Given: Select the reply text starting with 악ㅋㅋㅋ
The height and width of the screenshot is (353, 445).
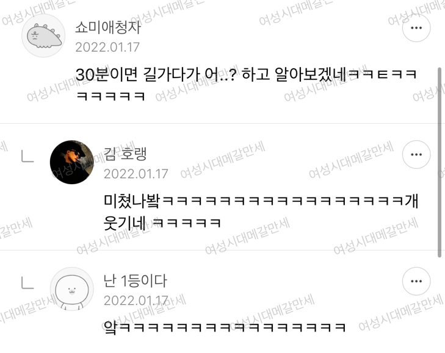Looking at the screenshot, I should [224, 327].
